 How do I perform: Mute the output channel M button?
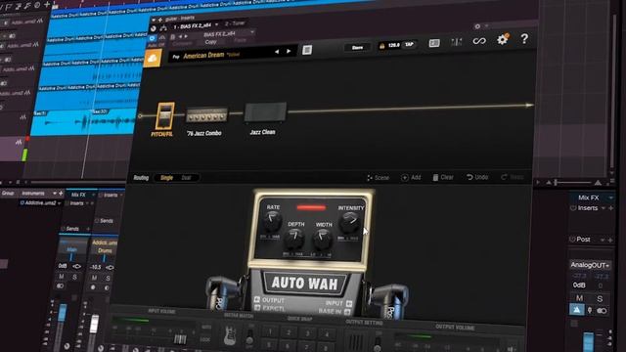pyautogui.click(x=579, y=298)
